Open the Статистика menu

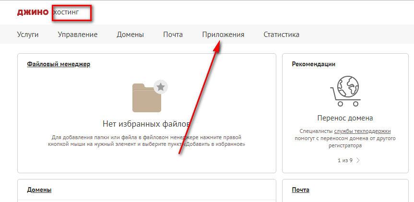(282, 35)
